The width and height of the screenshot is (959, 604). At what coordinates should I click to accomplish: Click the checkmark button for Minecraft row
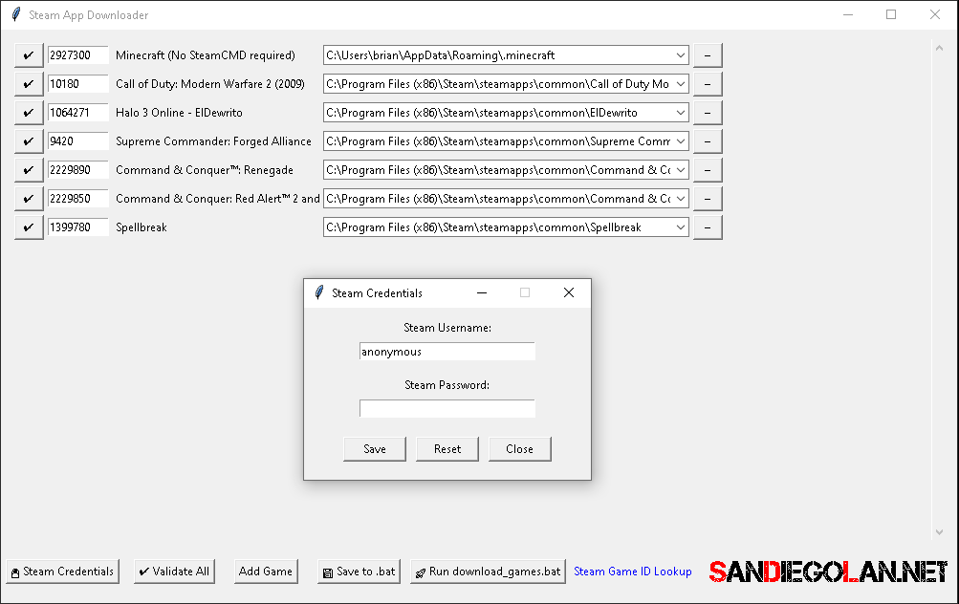(x=29, y=55)
